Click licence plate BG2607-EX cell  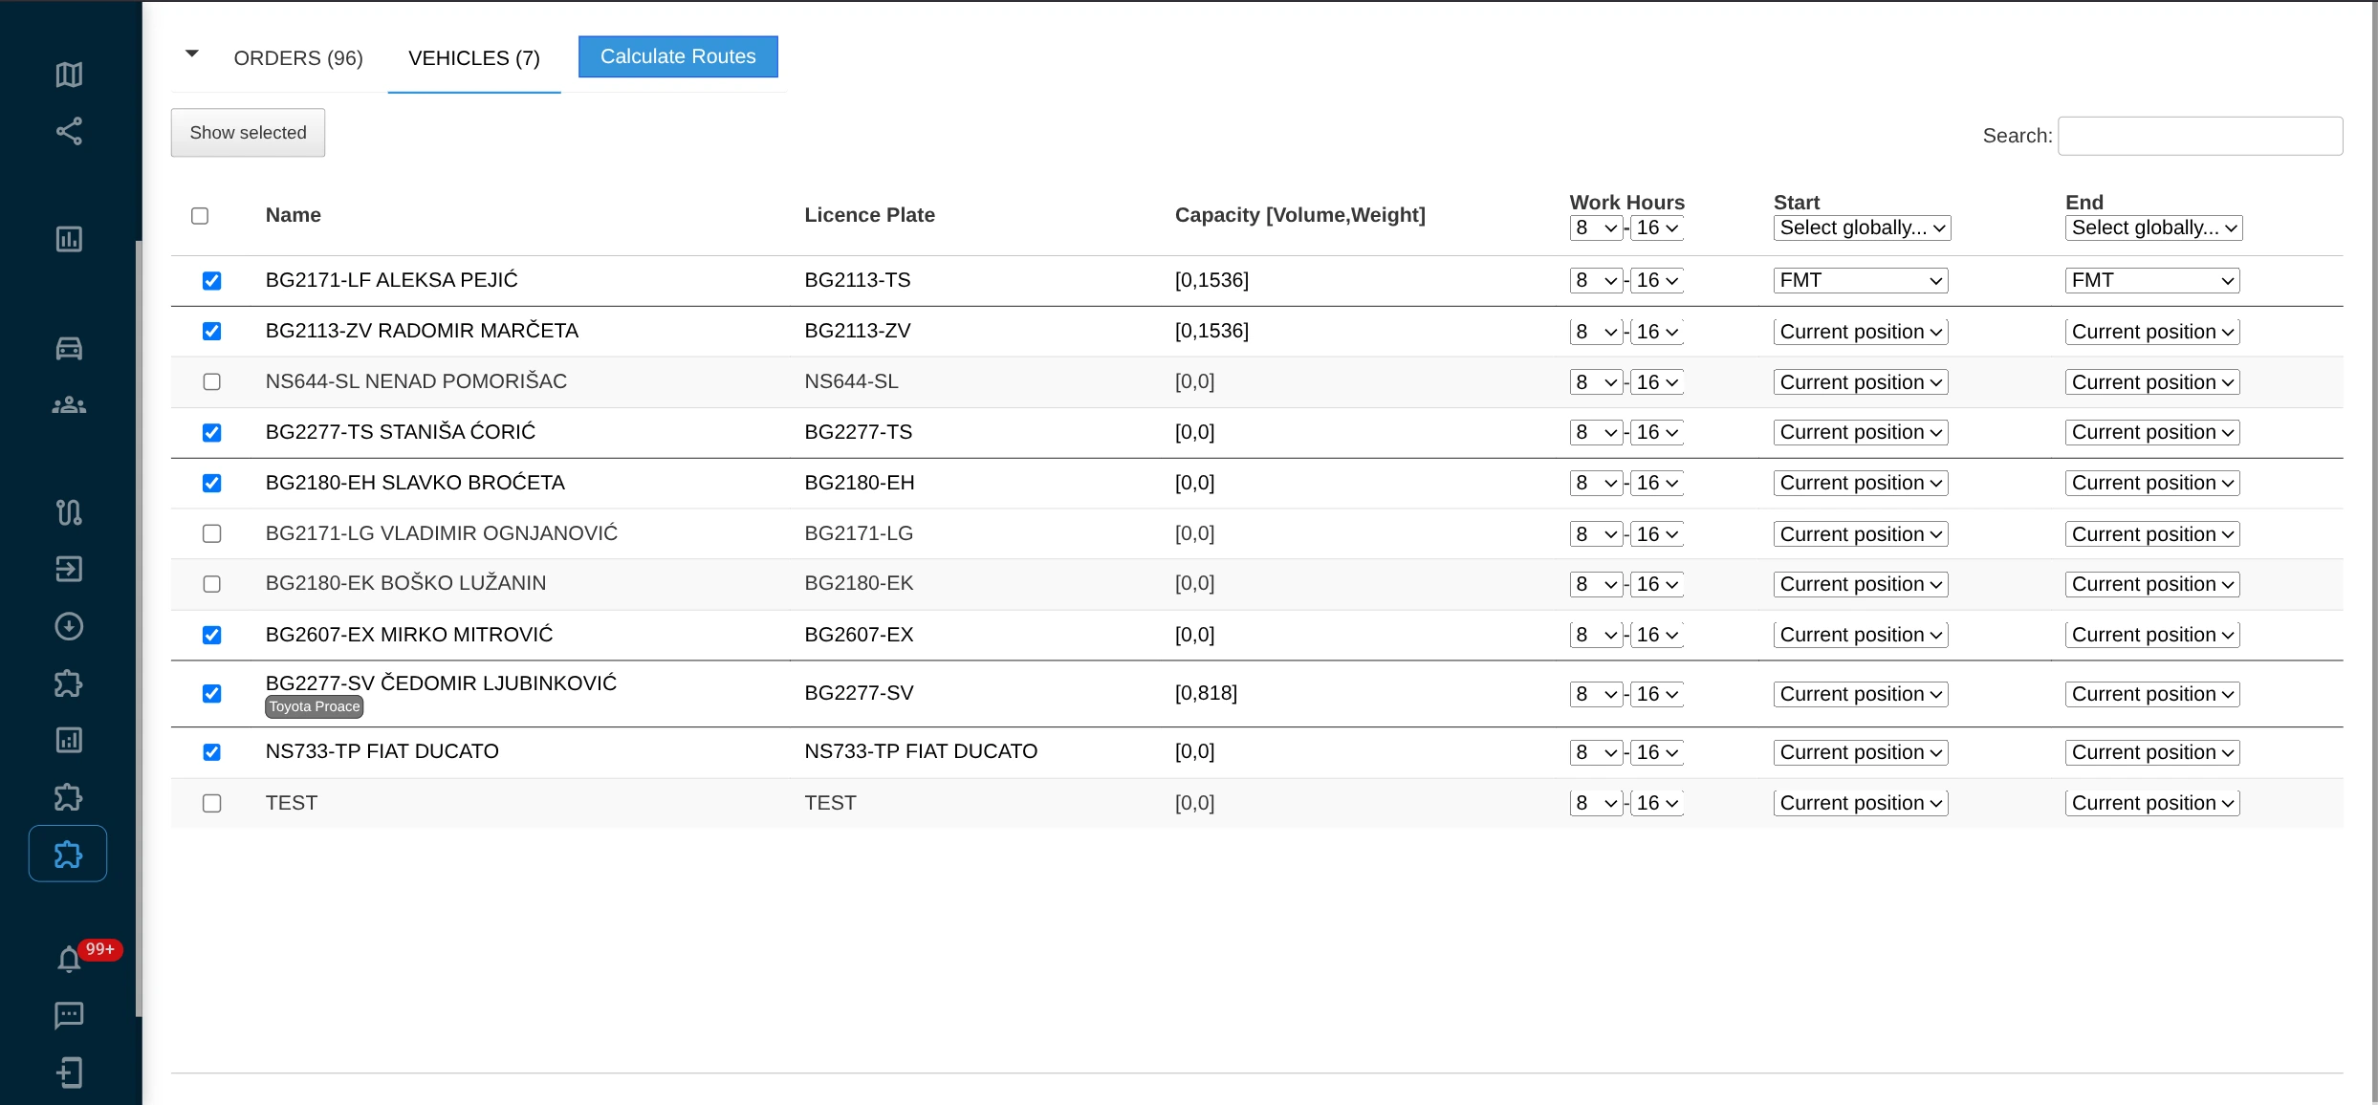[859, 635]
